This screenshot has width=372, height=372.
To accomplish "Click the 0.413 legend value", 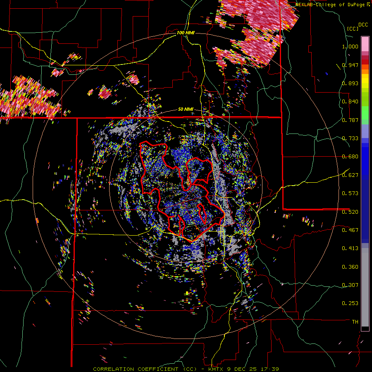I will 350,248.
